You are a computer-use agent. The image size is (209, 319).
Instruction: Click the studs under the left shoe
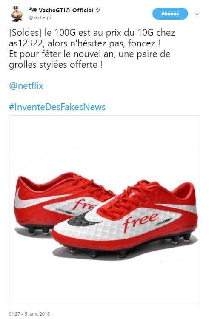39,231
